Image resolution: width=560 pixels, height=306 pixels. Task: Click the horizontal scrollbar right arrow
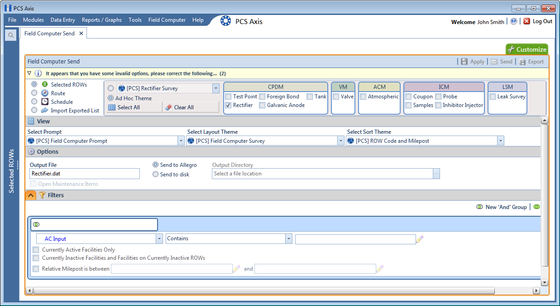click(x=536, y=291)
